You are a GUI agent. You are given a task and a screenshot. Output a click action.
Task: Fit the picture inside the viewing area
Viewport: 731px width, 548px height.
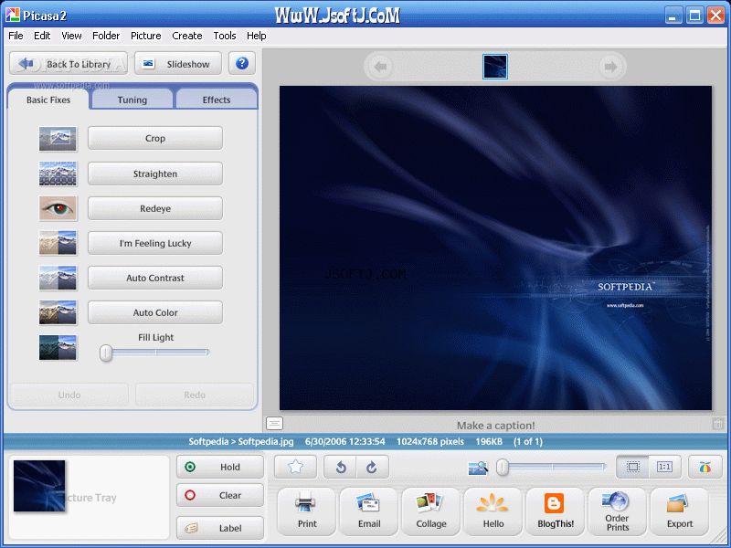632,467
